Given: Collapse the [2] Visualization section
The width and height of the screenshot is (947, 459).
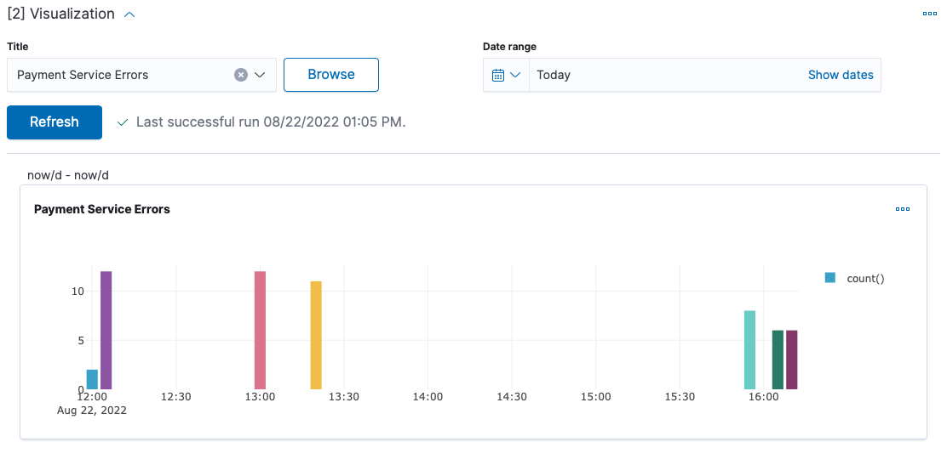Looking at the screenshot, I should (129, 14).
